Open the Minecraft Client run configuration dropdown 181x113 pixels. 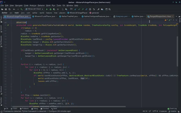point(34,9)
